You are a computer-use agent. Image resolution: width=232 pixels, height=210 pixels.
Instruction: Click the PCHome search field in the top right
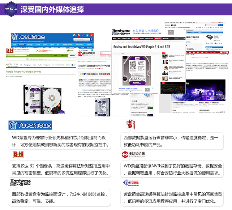[x=212, y=25]
